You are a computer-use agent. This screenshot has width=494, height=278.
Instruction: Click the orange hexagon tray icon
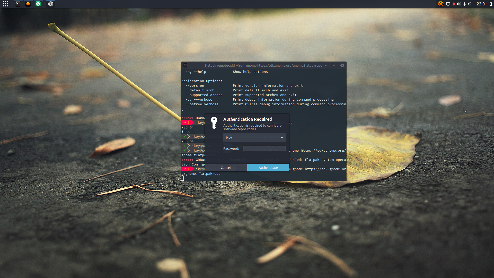(441, 4)
